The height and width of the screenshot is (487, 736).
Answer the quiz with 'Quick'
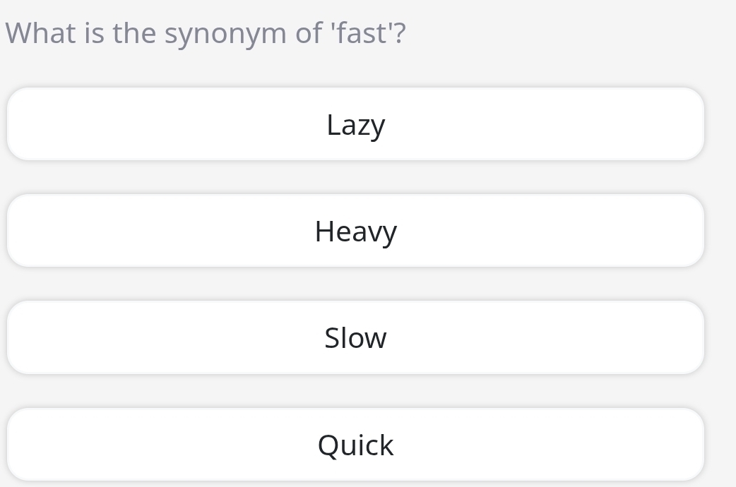[355, 445]
